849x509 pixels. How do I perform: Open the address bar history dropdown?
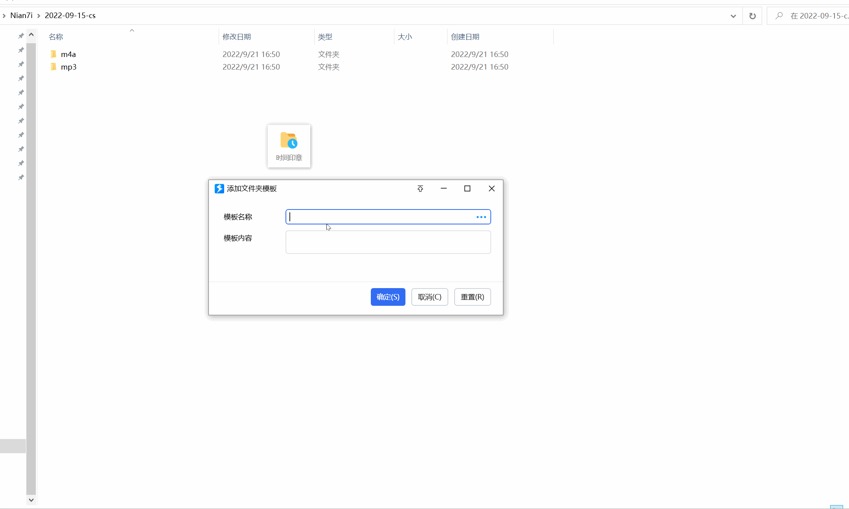pos(733,16)
